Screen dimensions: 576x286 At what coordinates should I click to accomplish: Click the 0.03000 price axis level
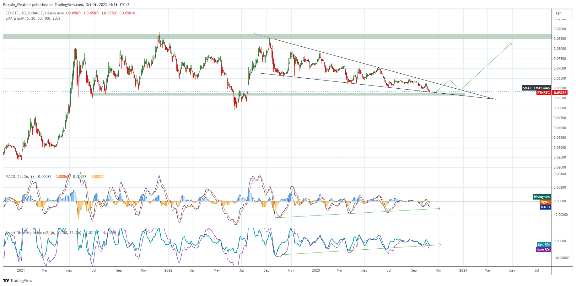click(x=560, y=148)
